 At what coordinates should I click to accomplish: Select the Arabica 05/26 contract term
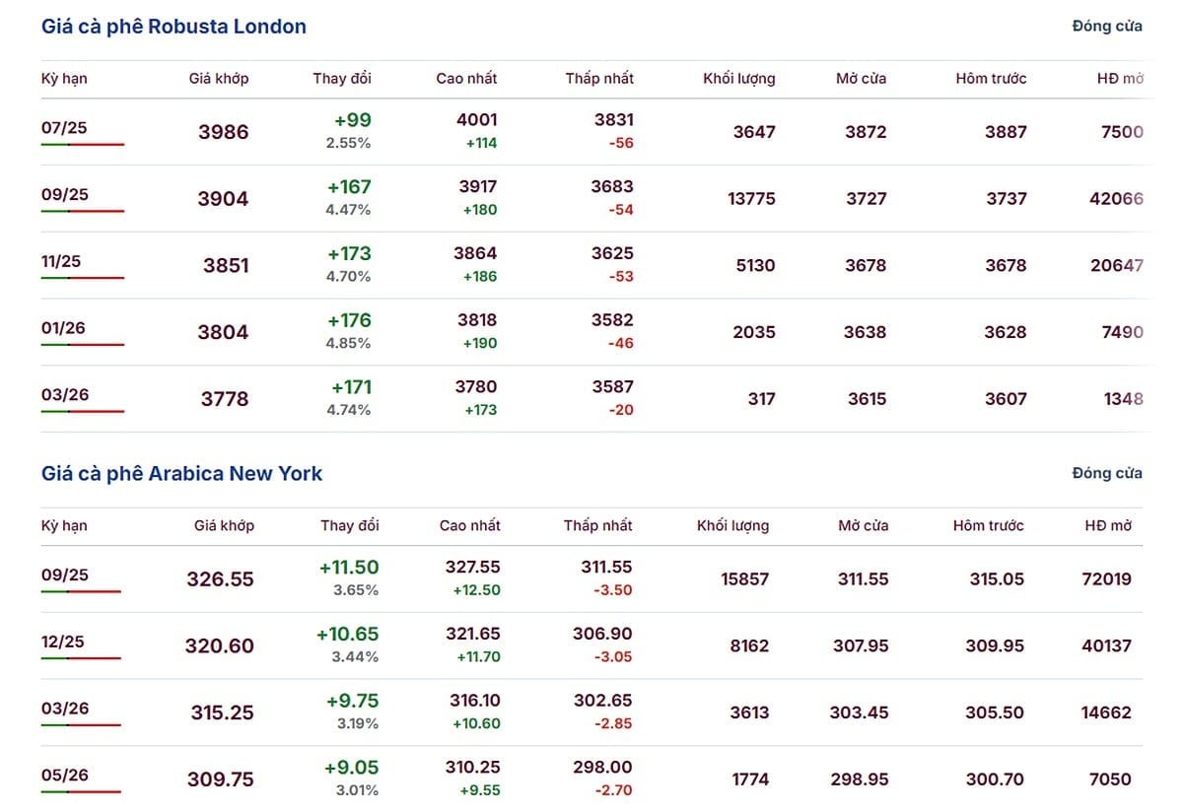coord(65,776)
